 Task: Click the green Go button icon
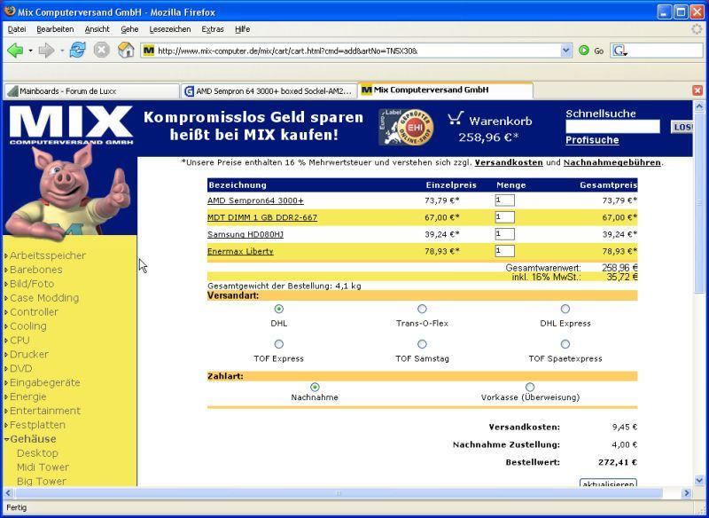(584, 51)
